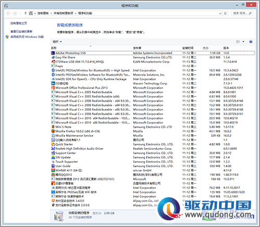Open the view options dropdown arrow
Viewport: 260px width, 227px height.
click(x=243, y=42)
